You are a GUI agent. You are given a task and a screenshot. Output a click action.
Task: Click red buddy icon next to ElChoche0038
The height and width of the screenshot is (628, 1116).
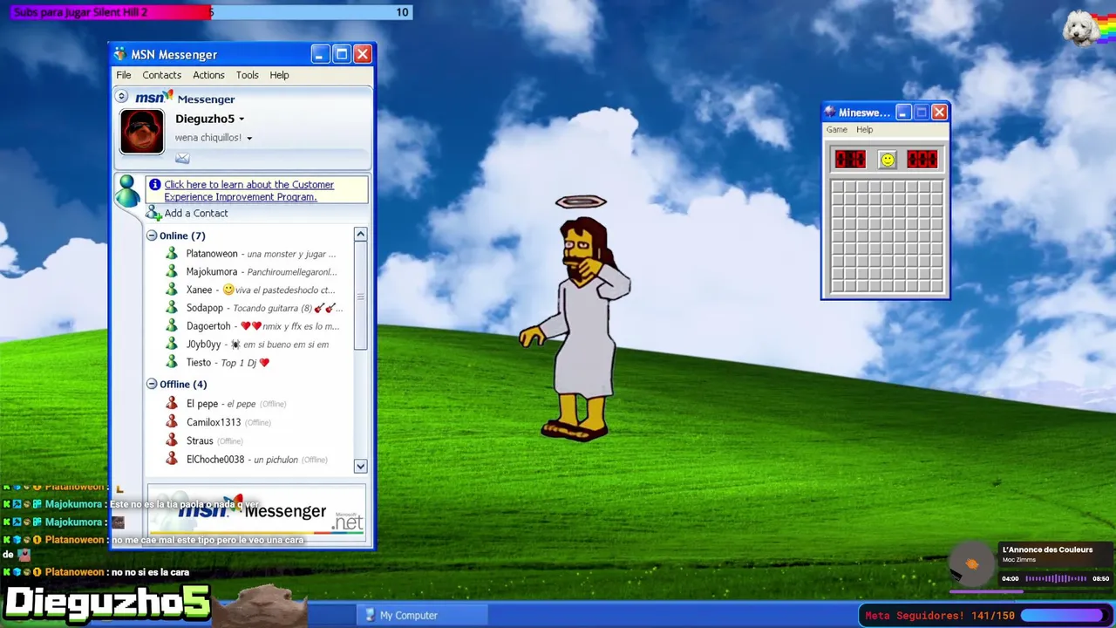point(172,459)
